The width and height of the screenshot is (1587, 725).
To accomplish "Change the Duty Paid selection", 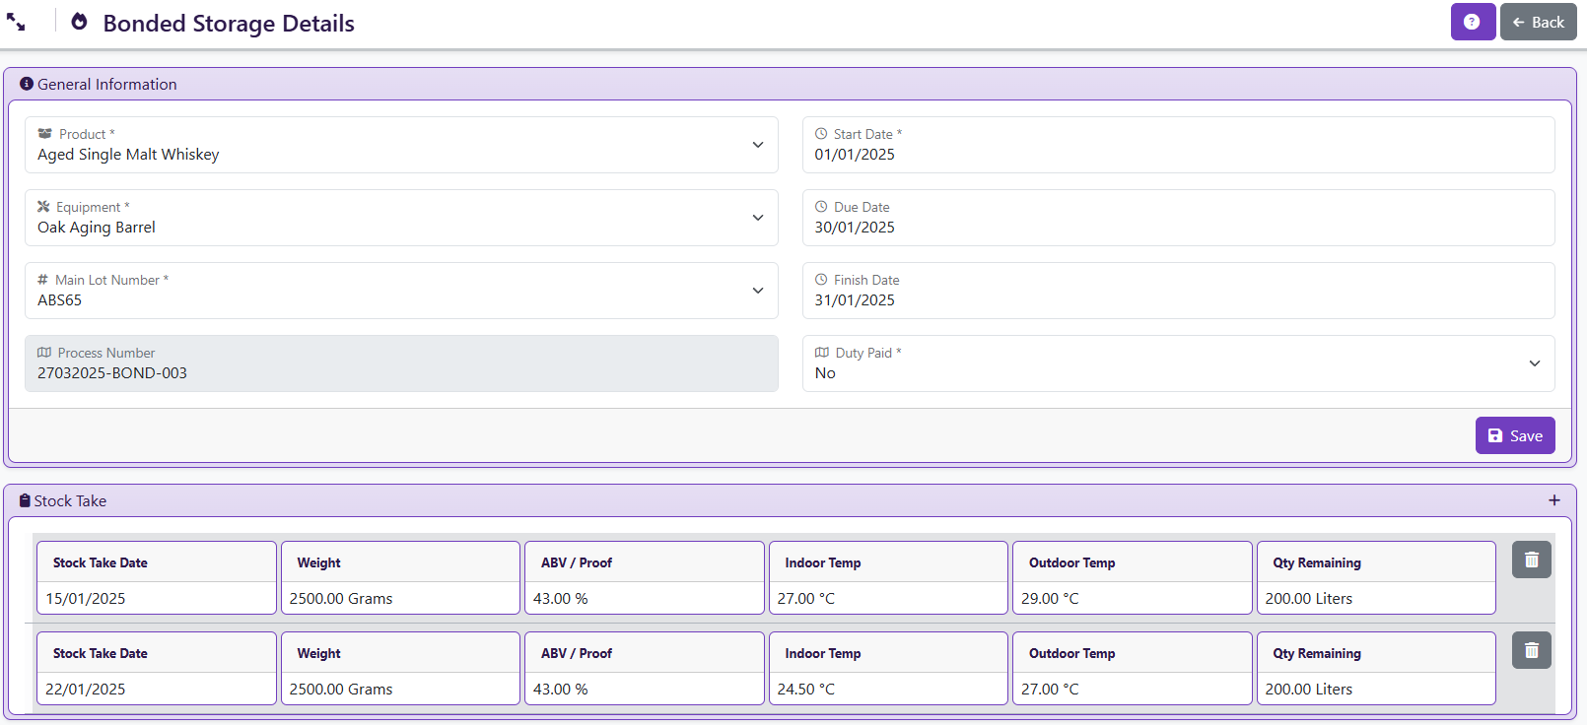I will [x=1178, y=363].
